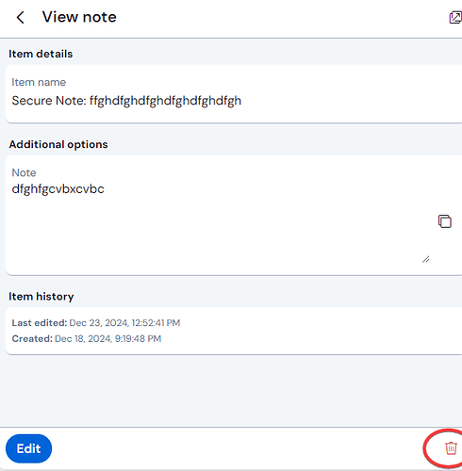Copy the note text with the copy icon
This screenshot has height=471, width=462.
click(445, 221)
